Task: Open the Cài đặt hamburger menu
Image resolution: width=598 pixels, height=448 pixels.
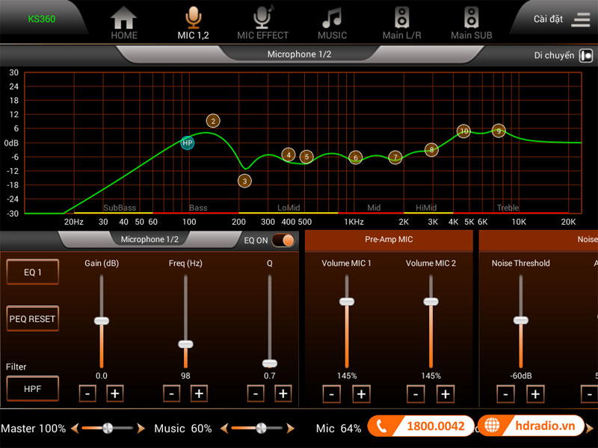Action: coord(581,19)
